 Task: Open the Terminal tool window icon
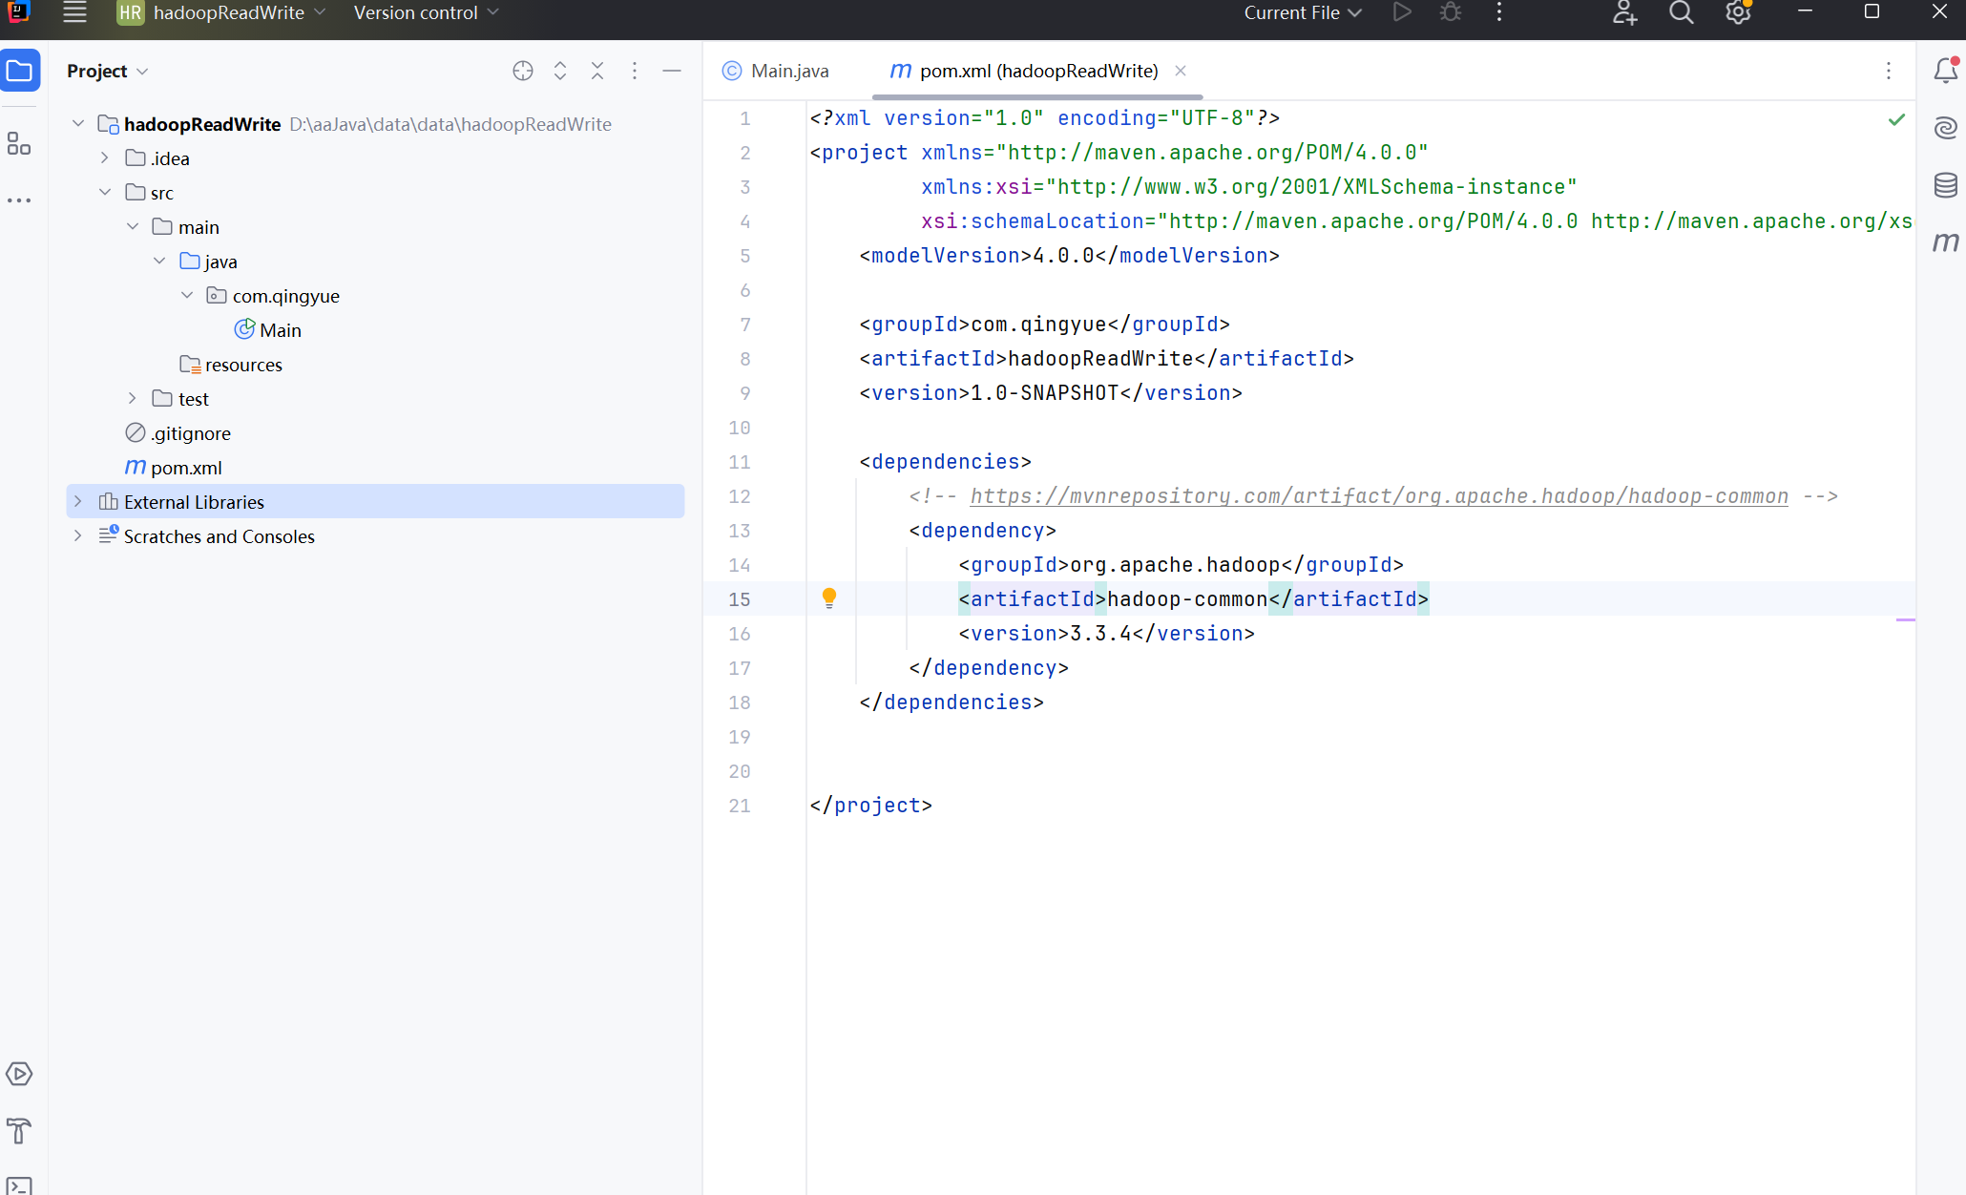[x=19, y=1185]
